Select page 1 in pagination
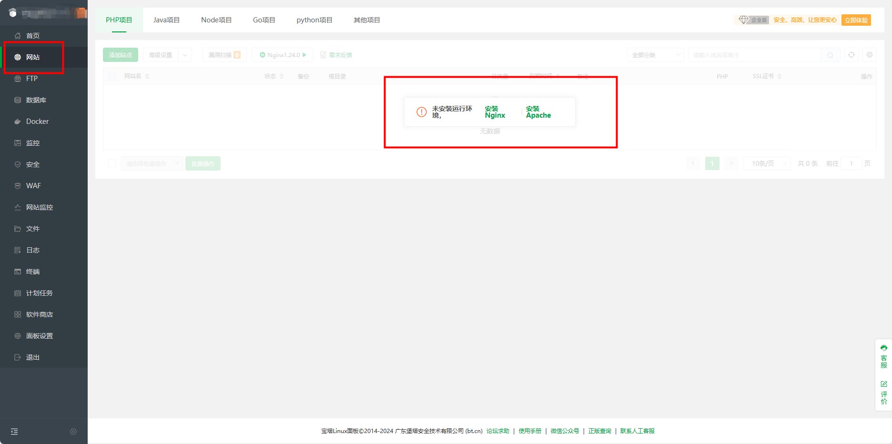Image resolution: width=892 pixels, height=444 pixels. [x=712, y=163]
